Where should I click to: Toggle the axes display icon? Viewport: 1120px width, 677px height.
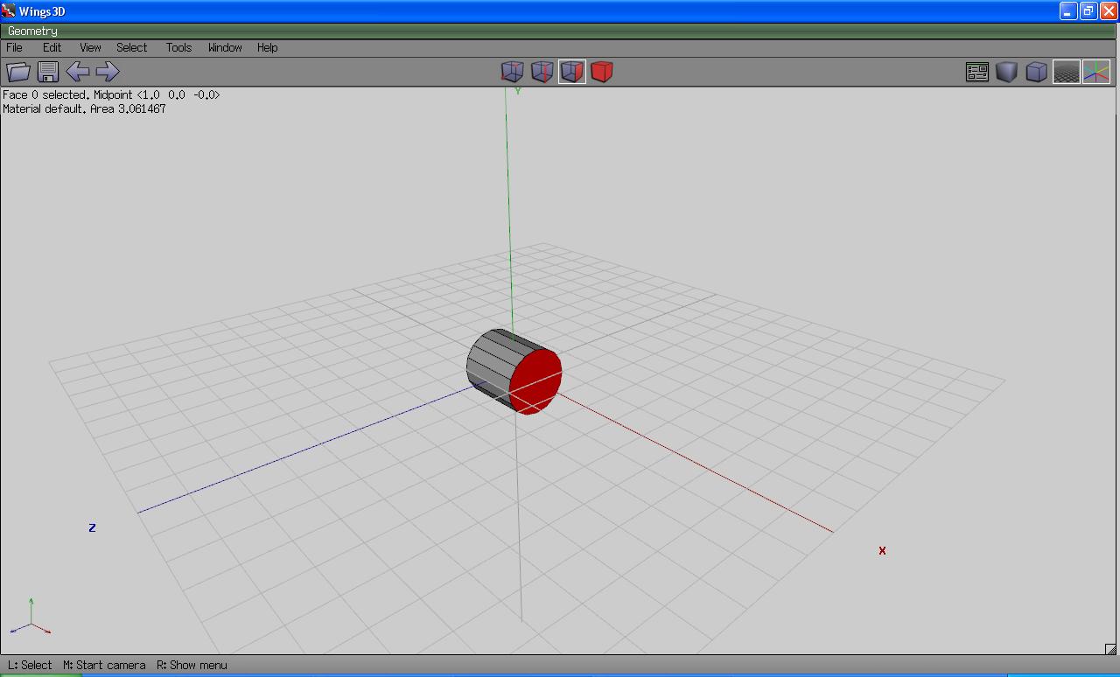click(x=1096, y=72)
